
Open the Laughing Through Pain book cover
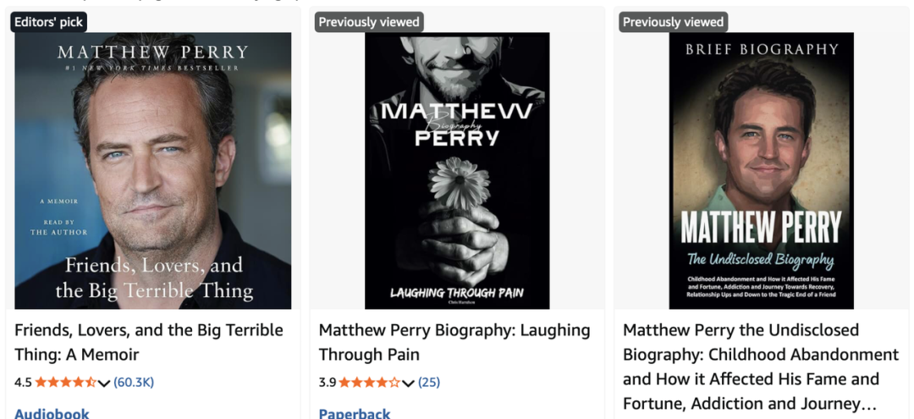point(457,171)
